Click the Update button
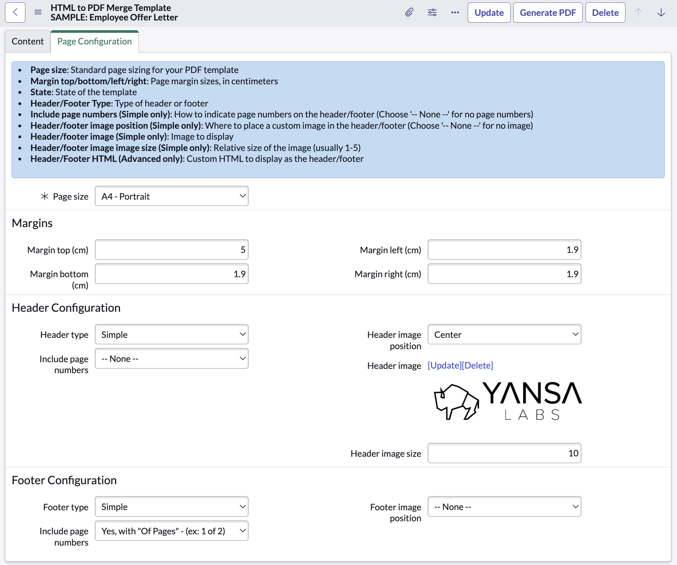The image size is (677, 565). tap(489, 12)
